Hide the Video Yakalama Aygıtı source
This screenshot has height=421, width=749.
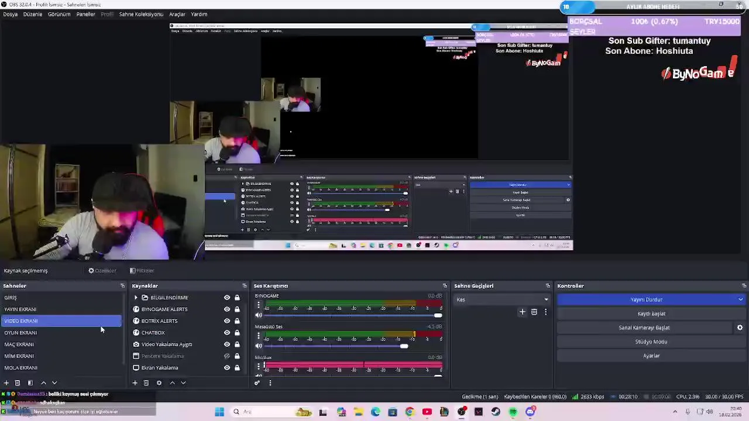pyautogui.click(x=227, y=344)
